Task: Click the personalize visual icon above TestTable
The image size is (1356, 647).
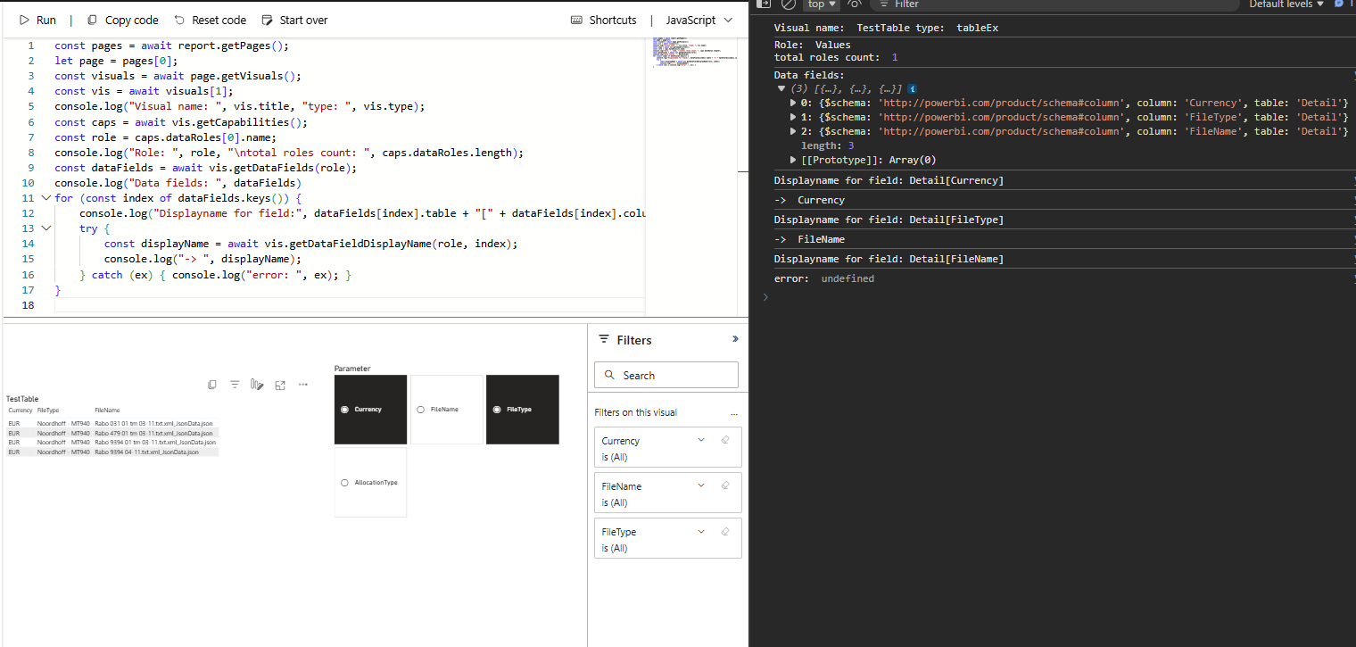Action: pos(257,385)
